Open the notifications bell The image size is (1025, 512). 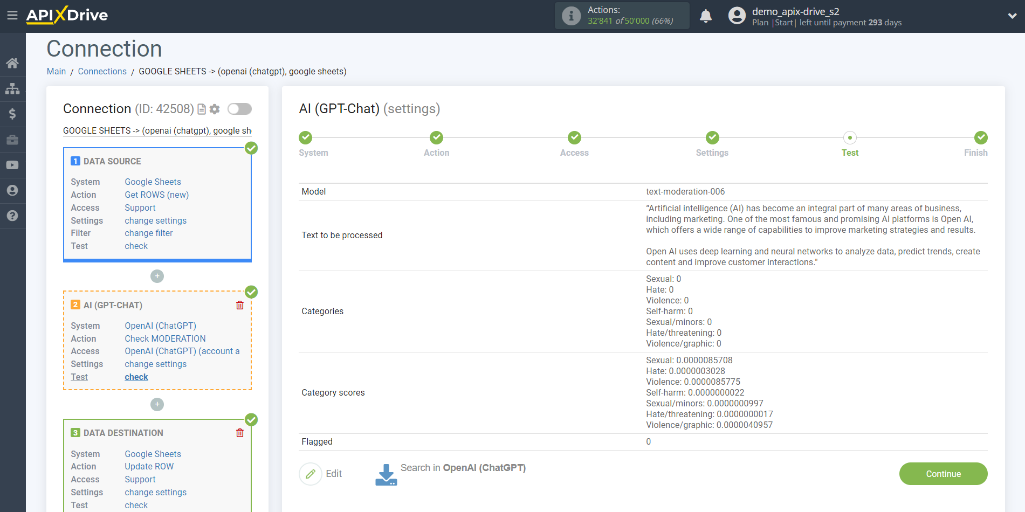(705, 16)
